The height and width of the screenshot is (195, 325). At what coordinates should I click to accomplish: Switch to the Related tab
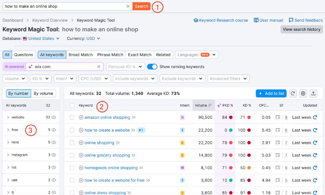point(163,55)
